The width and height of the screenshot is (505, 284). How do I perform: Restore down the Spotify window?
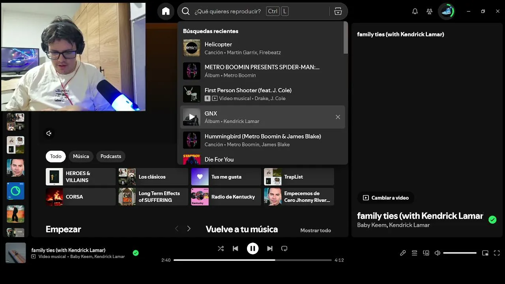(x=483, y=11)
